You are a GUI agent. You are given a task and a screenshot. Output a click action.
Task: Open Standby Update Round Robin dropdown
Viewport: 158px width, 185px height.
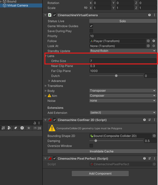tap(123, 51)
